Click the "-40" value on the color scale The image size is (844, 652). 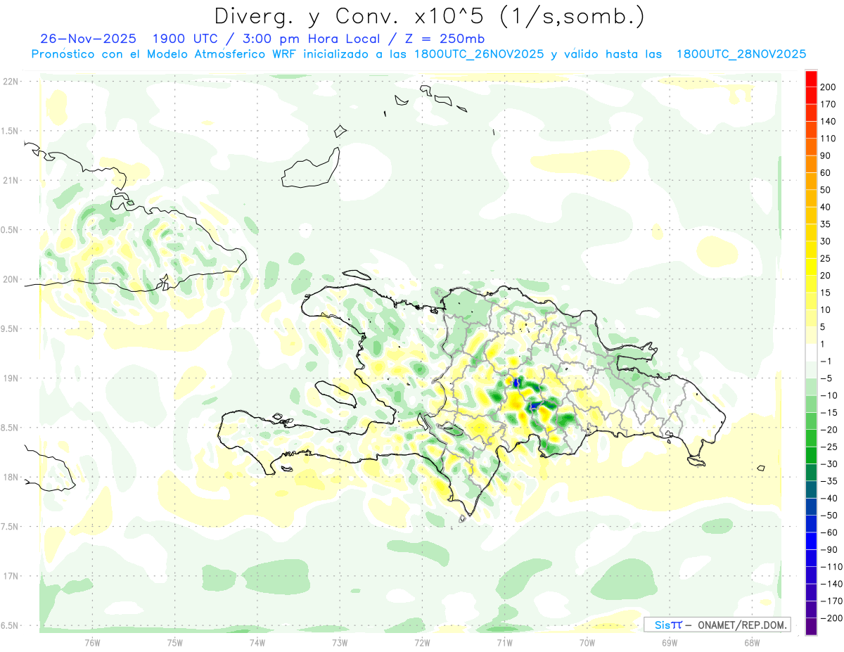831,498
